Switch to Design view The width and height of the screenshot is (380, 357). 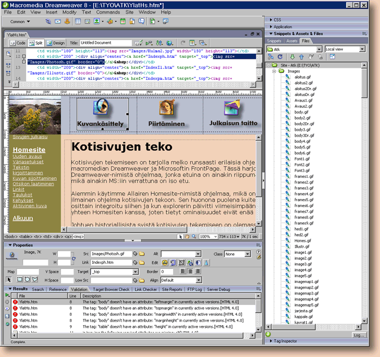coord(55,43)
